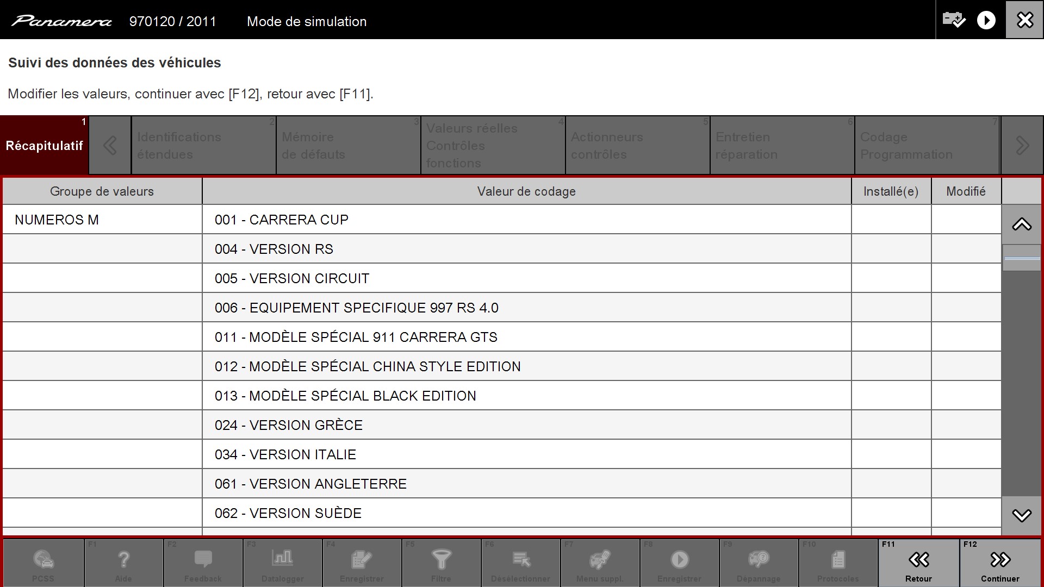The height and width of the screenshot is (587, 1044).
Task: Open the Mémoire de défauts tab
Action: point(348,145)
